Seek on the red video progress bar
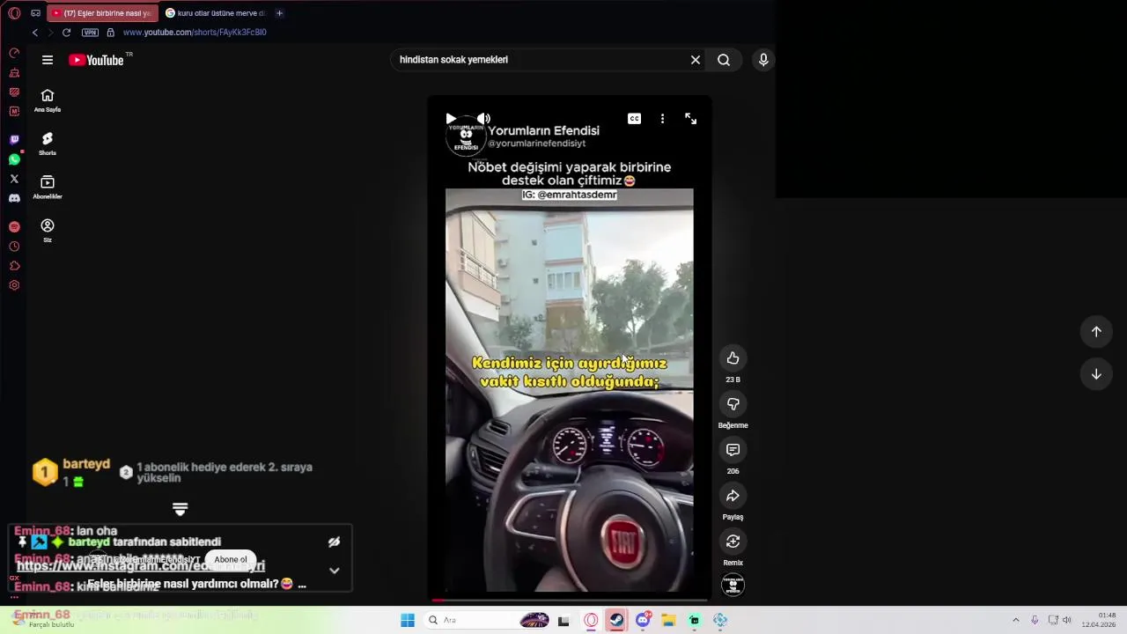 tap(569, 600)
